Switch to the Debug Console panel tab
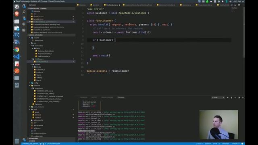Image resolution: width=258 pixels, height=145 pixels. tap(107, 97)
